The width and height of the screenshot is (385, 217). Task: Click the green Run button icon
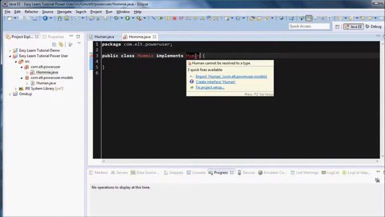pyautogui.click(x=128, y=18)
